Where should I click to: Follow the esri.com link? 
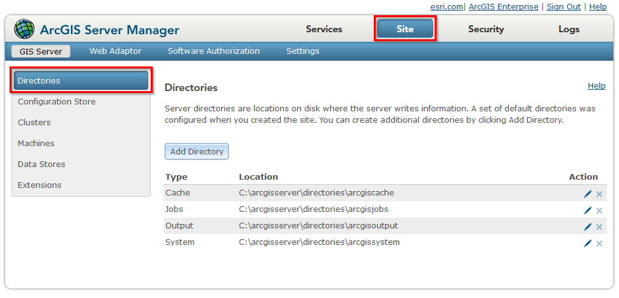(x=447, y=7)
